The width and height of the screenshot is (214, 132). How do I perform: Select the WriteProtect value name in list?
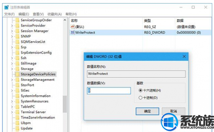pos(85,33)
